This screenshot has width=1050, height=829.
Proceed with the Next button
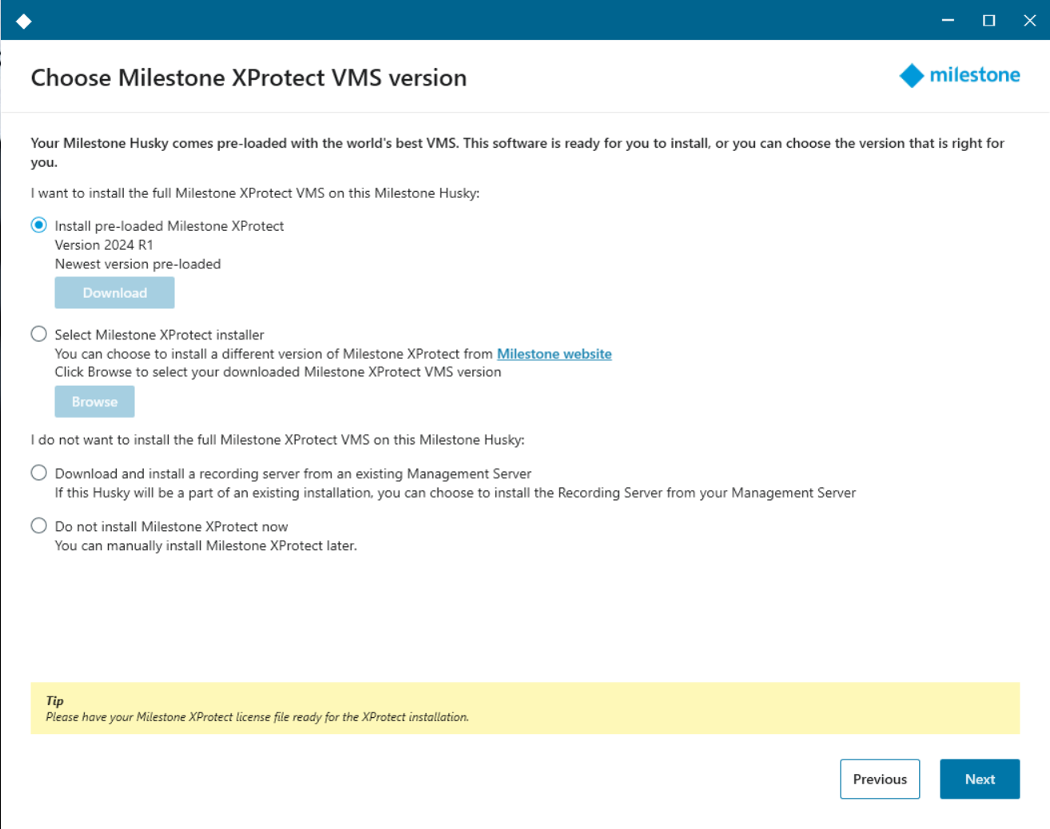(980, 779)
